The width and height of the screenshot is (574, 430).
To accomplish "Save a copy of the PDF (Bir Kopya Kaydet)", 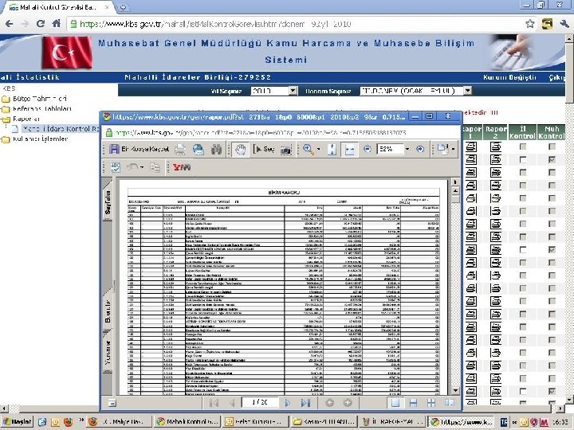I will coord(140,149).
